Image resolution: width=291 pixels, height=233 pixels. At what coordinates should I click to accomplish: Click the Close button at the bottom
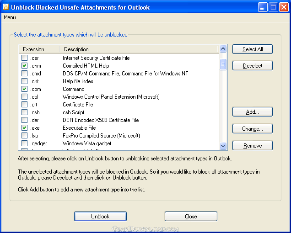pyautogui.click(x=191, y=216)
